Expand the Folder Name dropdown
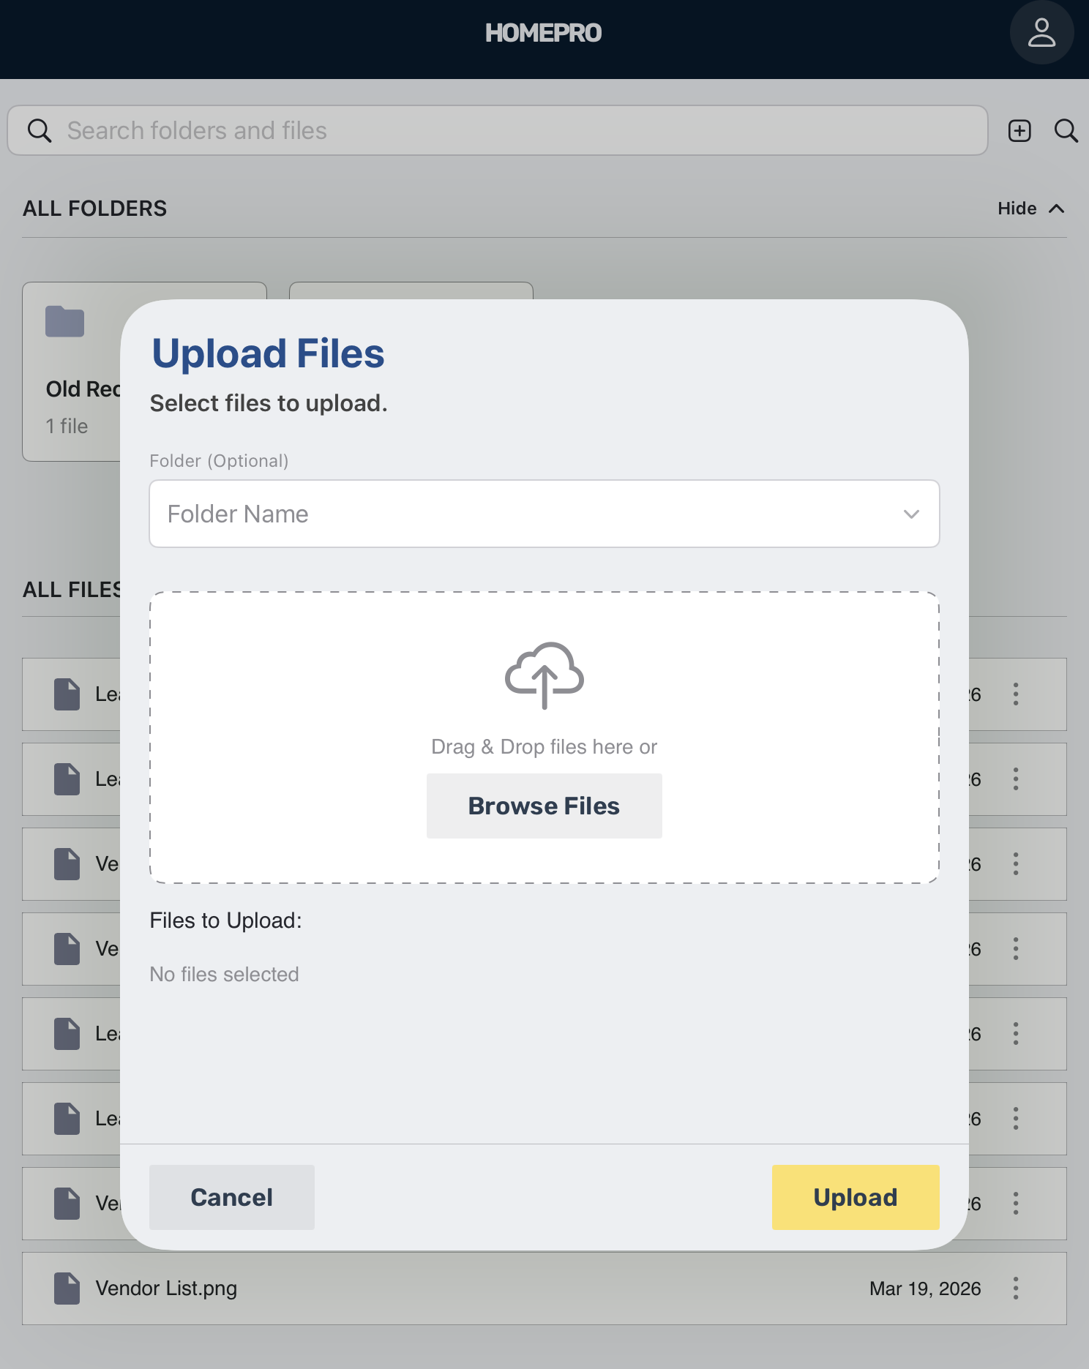The width and height of the screenshot is (1089, 1369). pos(544,514)
